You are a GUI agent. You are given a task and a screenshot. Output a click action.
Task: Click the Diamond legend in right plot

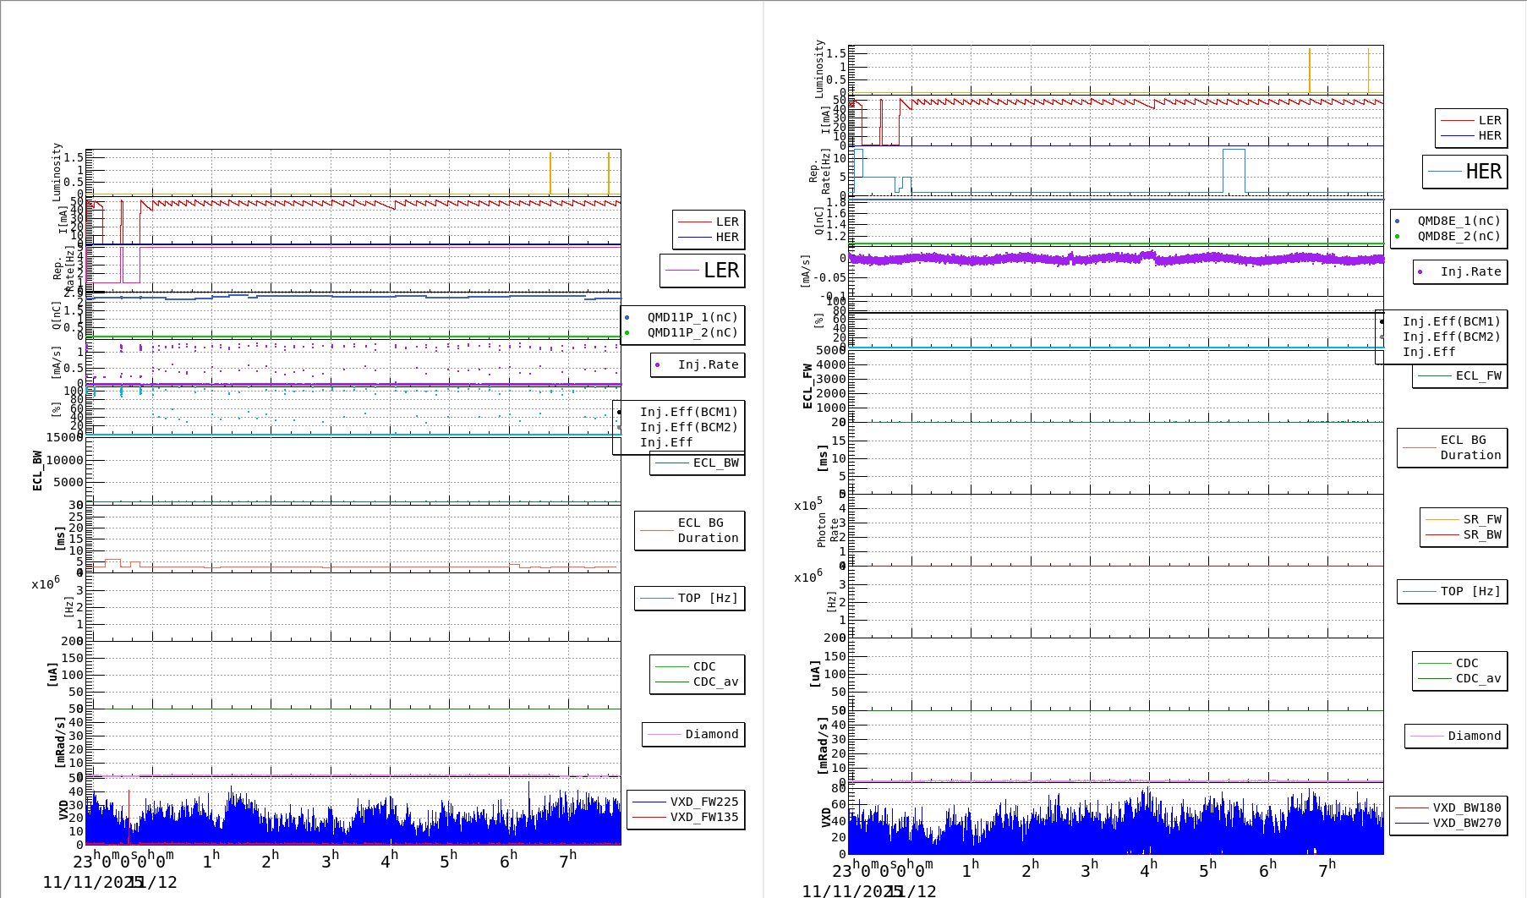pos(1474,736)
